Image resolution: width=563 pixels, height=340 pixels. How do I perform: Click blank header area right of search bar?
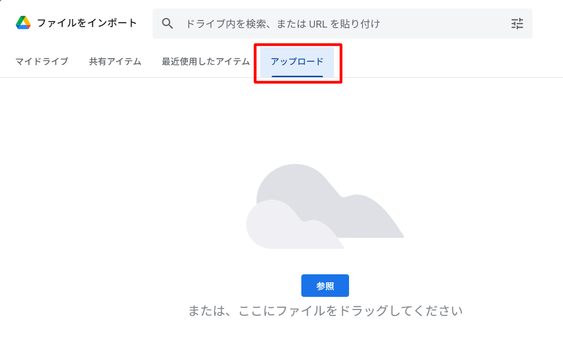click(x=547, y=24)
